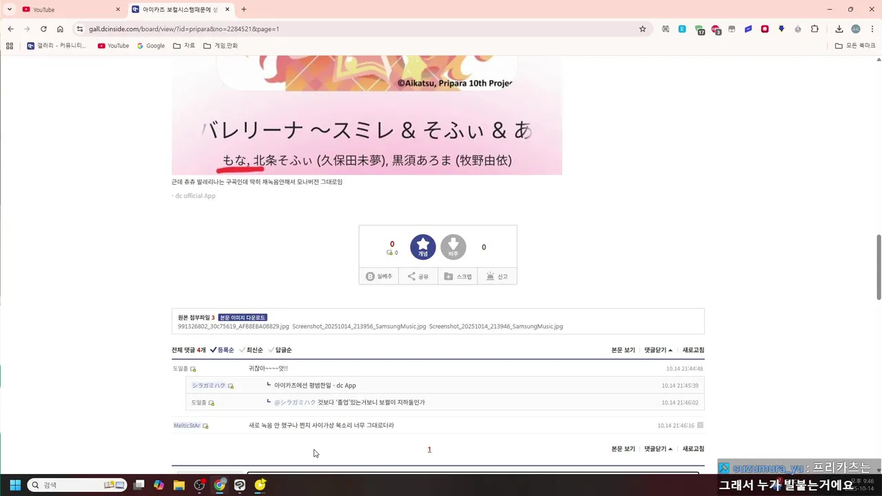Screen dimensions: 882x496
Task: Open Chrome three-dot menu
Action: click(872, 29)
